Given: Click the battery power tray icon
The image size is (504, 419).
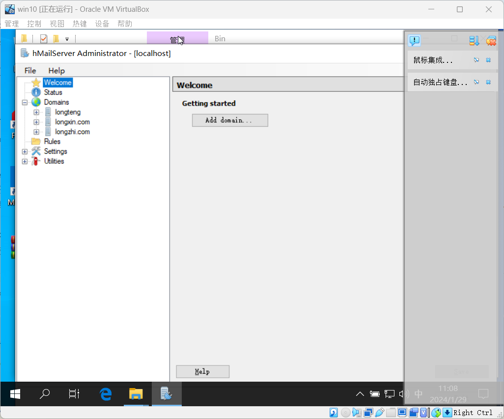Looking at the screenshot, I should click(374, 394).
